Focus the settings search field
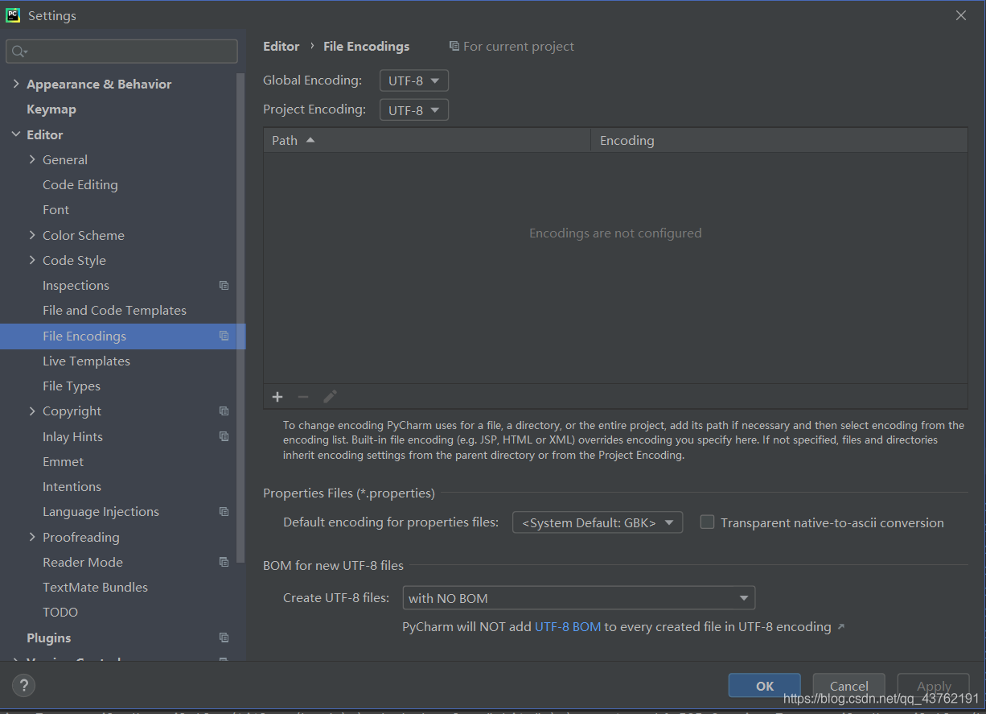The width and height of the screenshot is (986, 714). coord(122,52)
